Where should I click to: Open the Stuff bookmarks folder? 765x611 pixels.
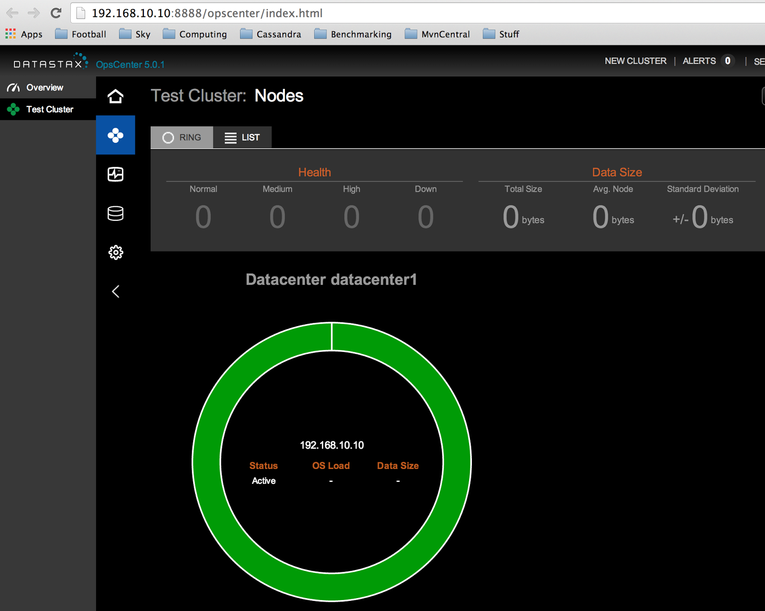point(501,34)
